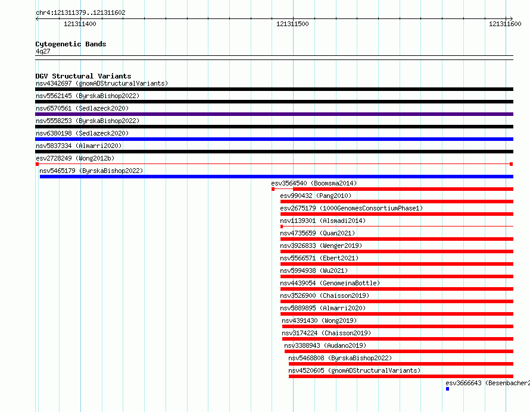
Task: Click the right arrowhead of the ruler
Action: (512, 19)
